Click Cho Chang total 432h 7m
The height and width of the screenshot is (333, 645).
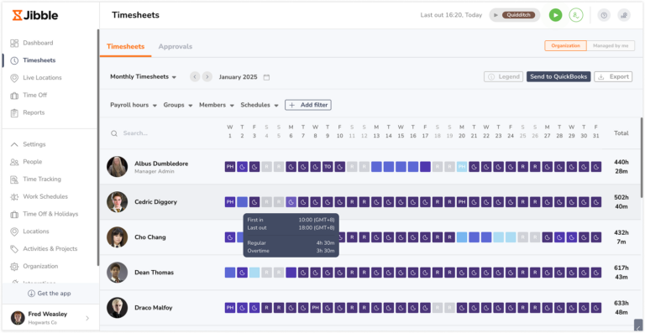pos(621,237)
